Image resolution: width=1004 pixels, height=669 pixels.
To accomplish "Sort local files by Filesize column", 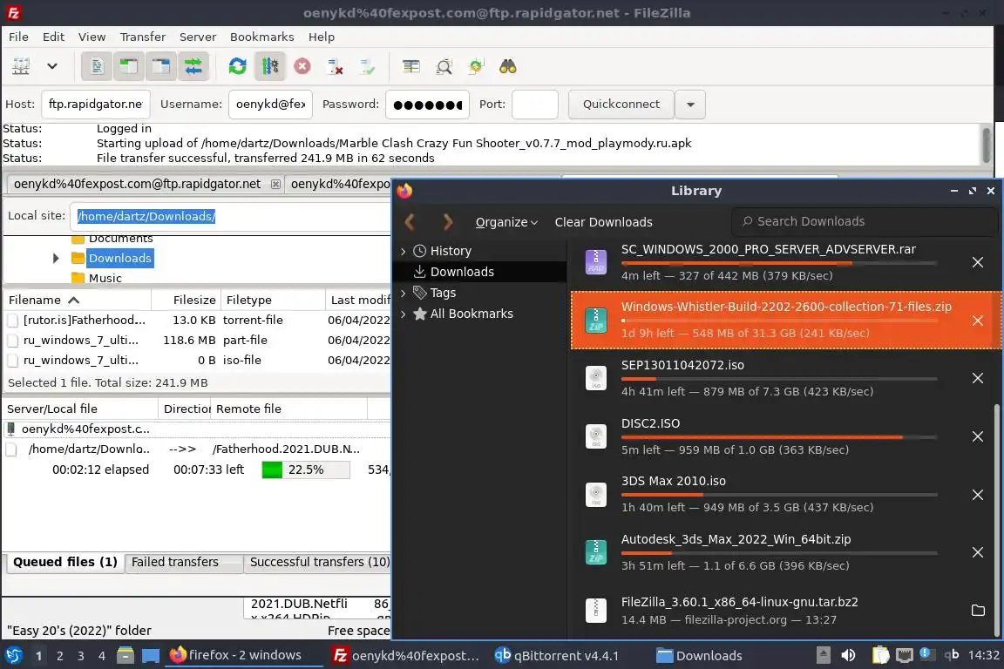I will pos(186,300).
